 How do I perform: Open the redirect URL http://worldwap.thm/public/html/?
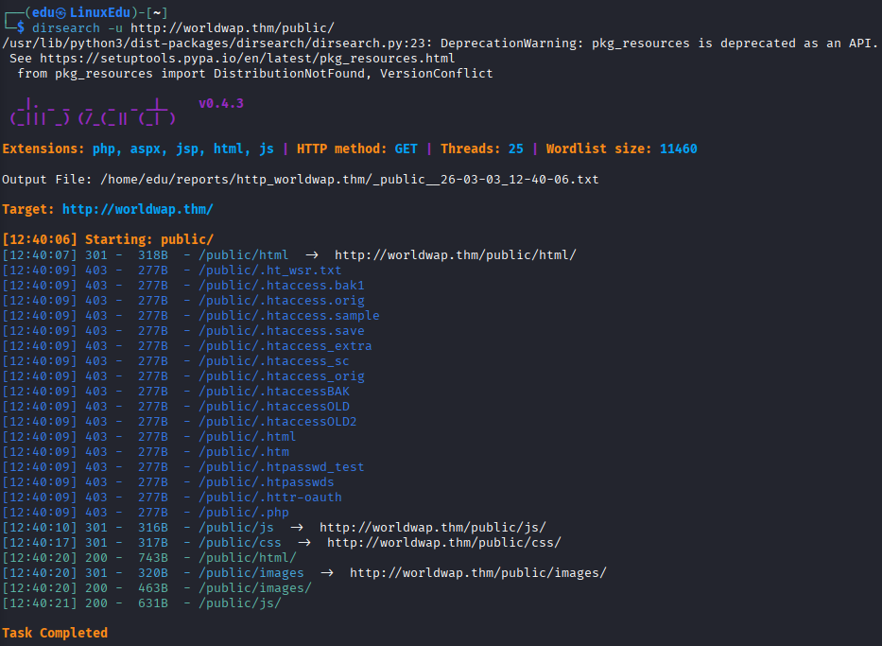pos(456,255)
